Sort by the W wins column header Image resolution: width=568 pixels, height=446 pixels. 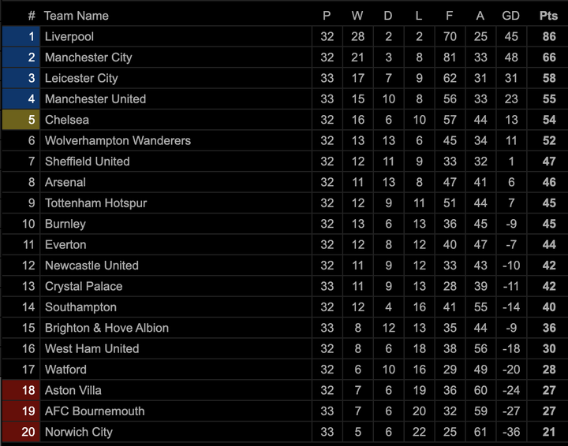pos(357,16)
